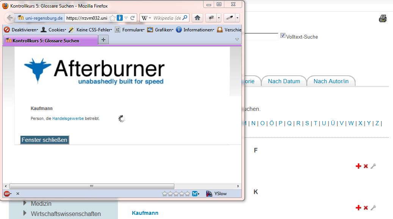The height and width of the screenshot is (219, 393).
Task: Select the Kontrollkurs 5: Glossare Suchen tab
Action: point(50,40)
